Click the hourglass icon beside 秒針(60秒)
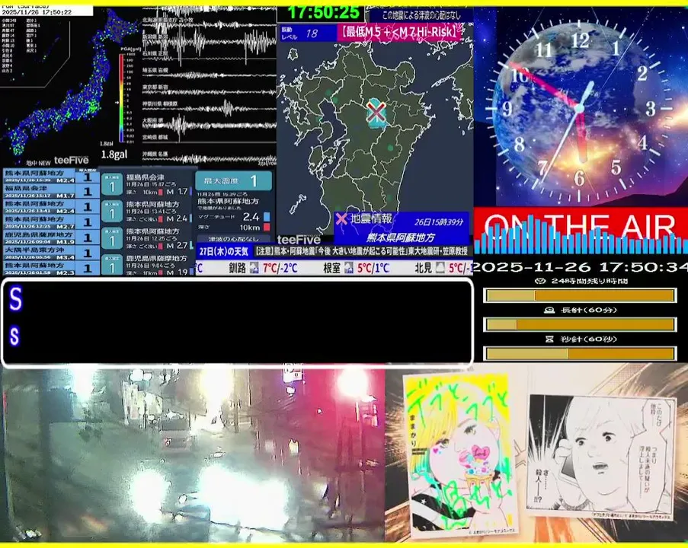 point(549,339)
